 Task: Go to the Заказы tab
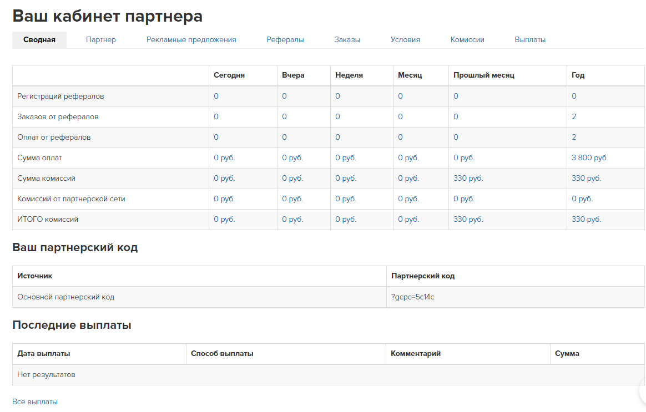(347, 40)
